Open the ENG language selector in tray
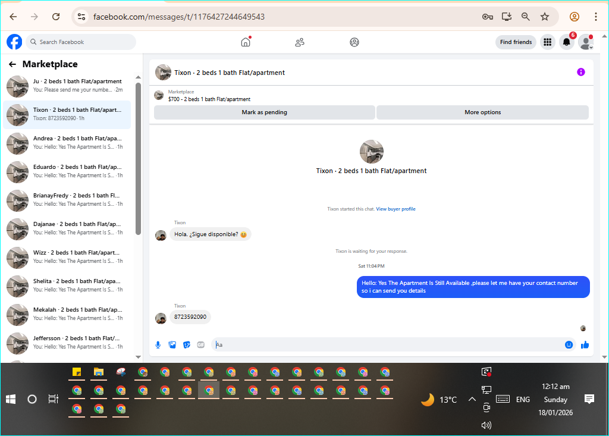 523,400
